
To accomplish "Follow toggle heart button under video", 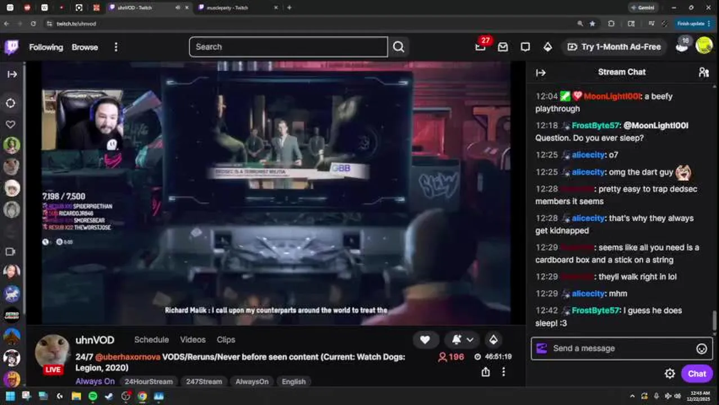I will [425, 340].
